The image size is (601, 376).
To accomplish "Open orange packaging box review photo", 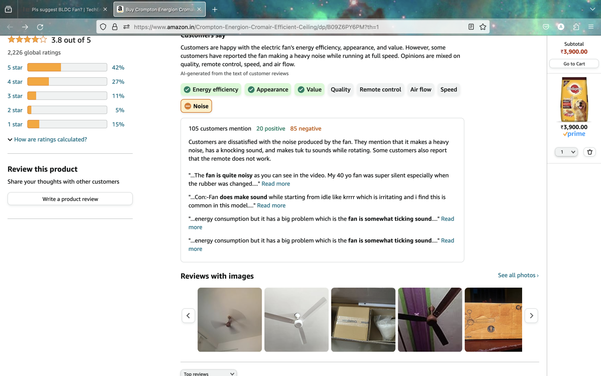I will click(493, 320).
